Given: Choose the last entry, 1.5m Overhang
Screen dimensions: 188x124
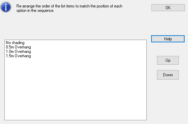Looking at the screenshot, I should click(x=18, y=56).
